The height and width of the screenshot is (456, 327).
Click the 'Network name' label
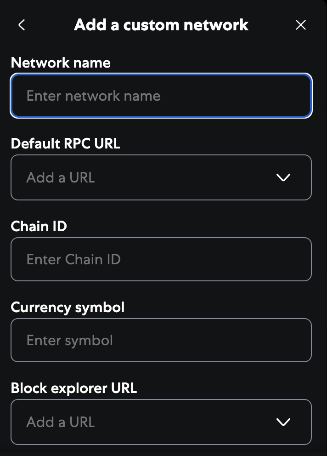pos(61,63)
